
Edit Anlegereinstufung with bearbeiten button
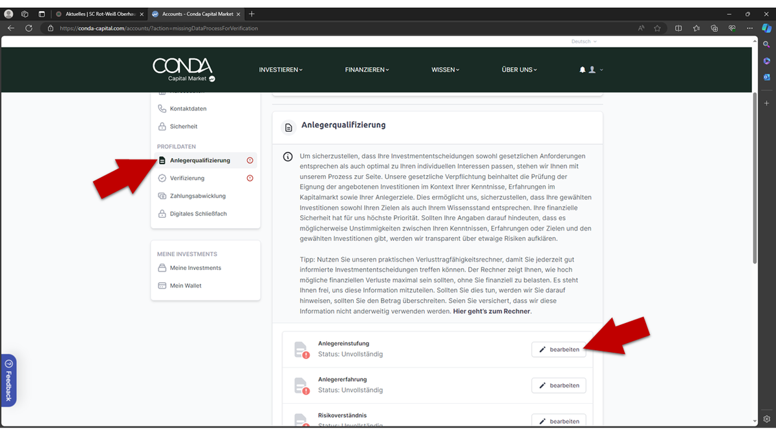[x=559, y=349]
